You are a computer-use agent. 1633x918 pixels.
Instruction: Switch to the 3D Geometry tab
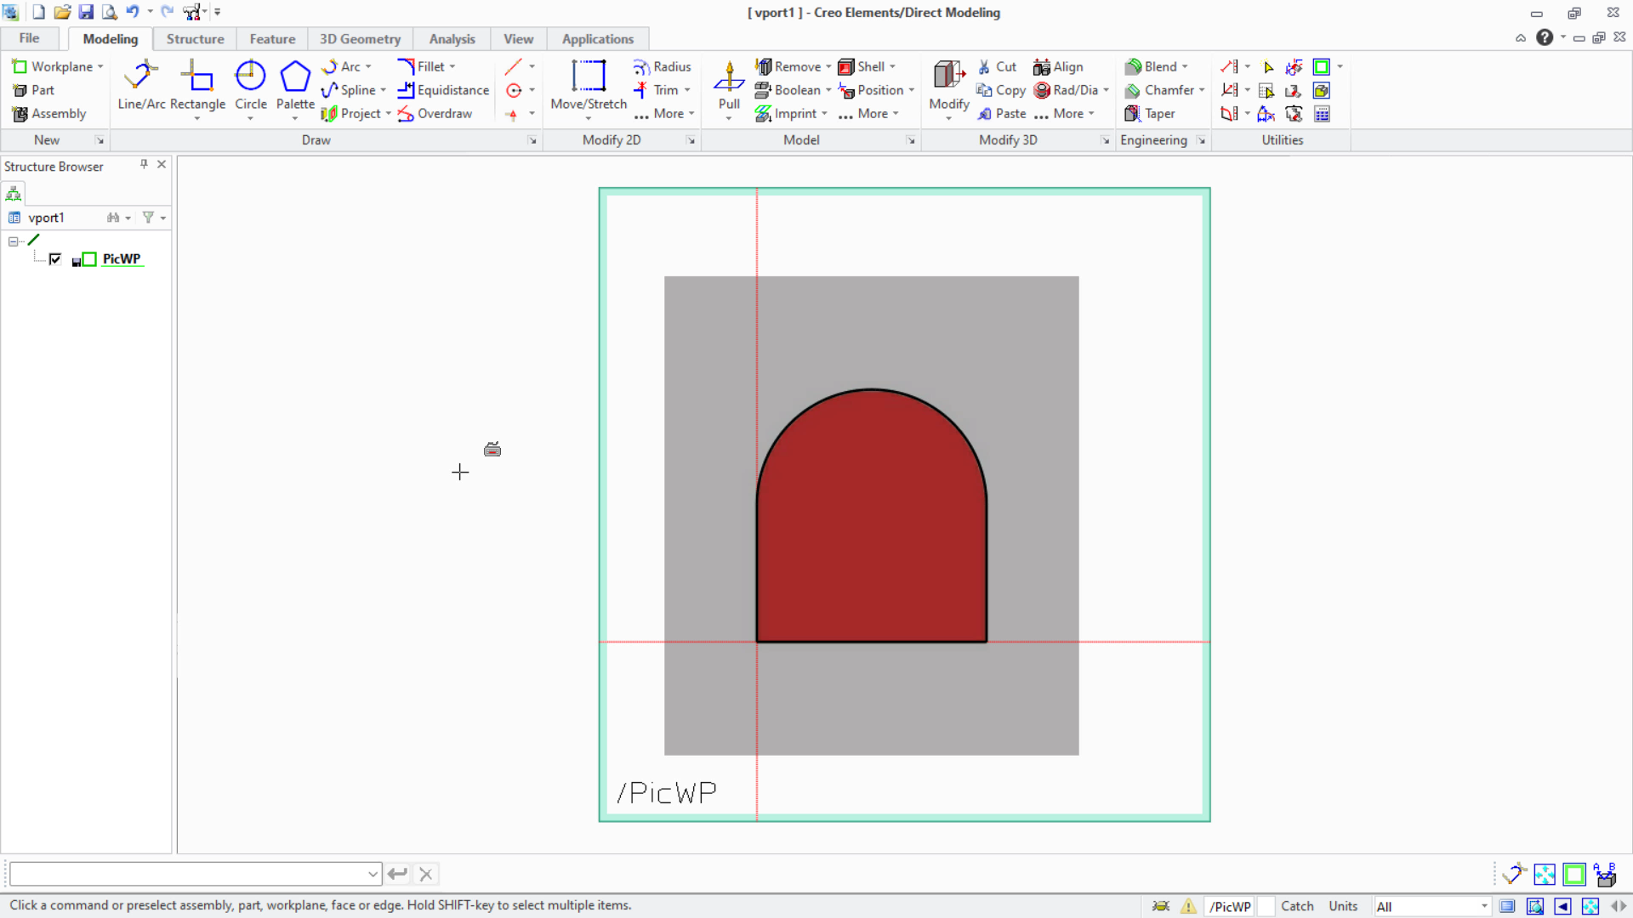(x=360, y=39)
